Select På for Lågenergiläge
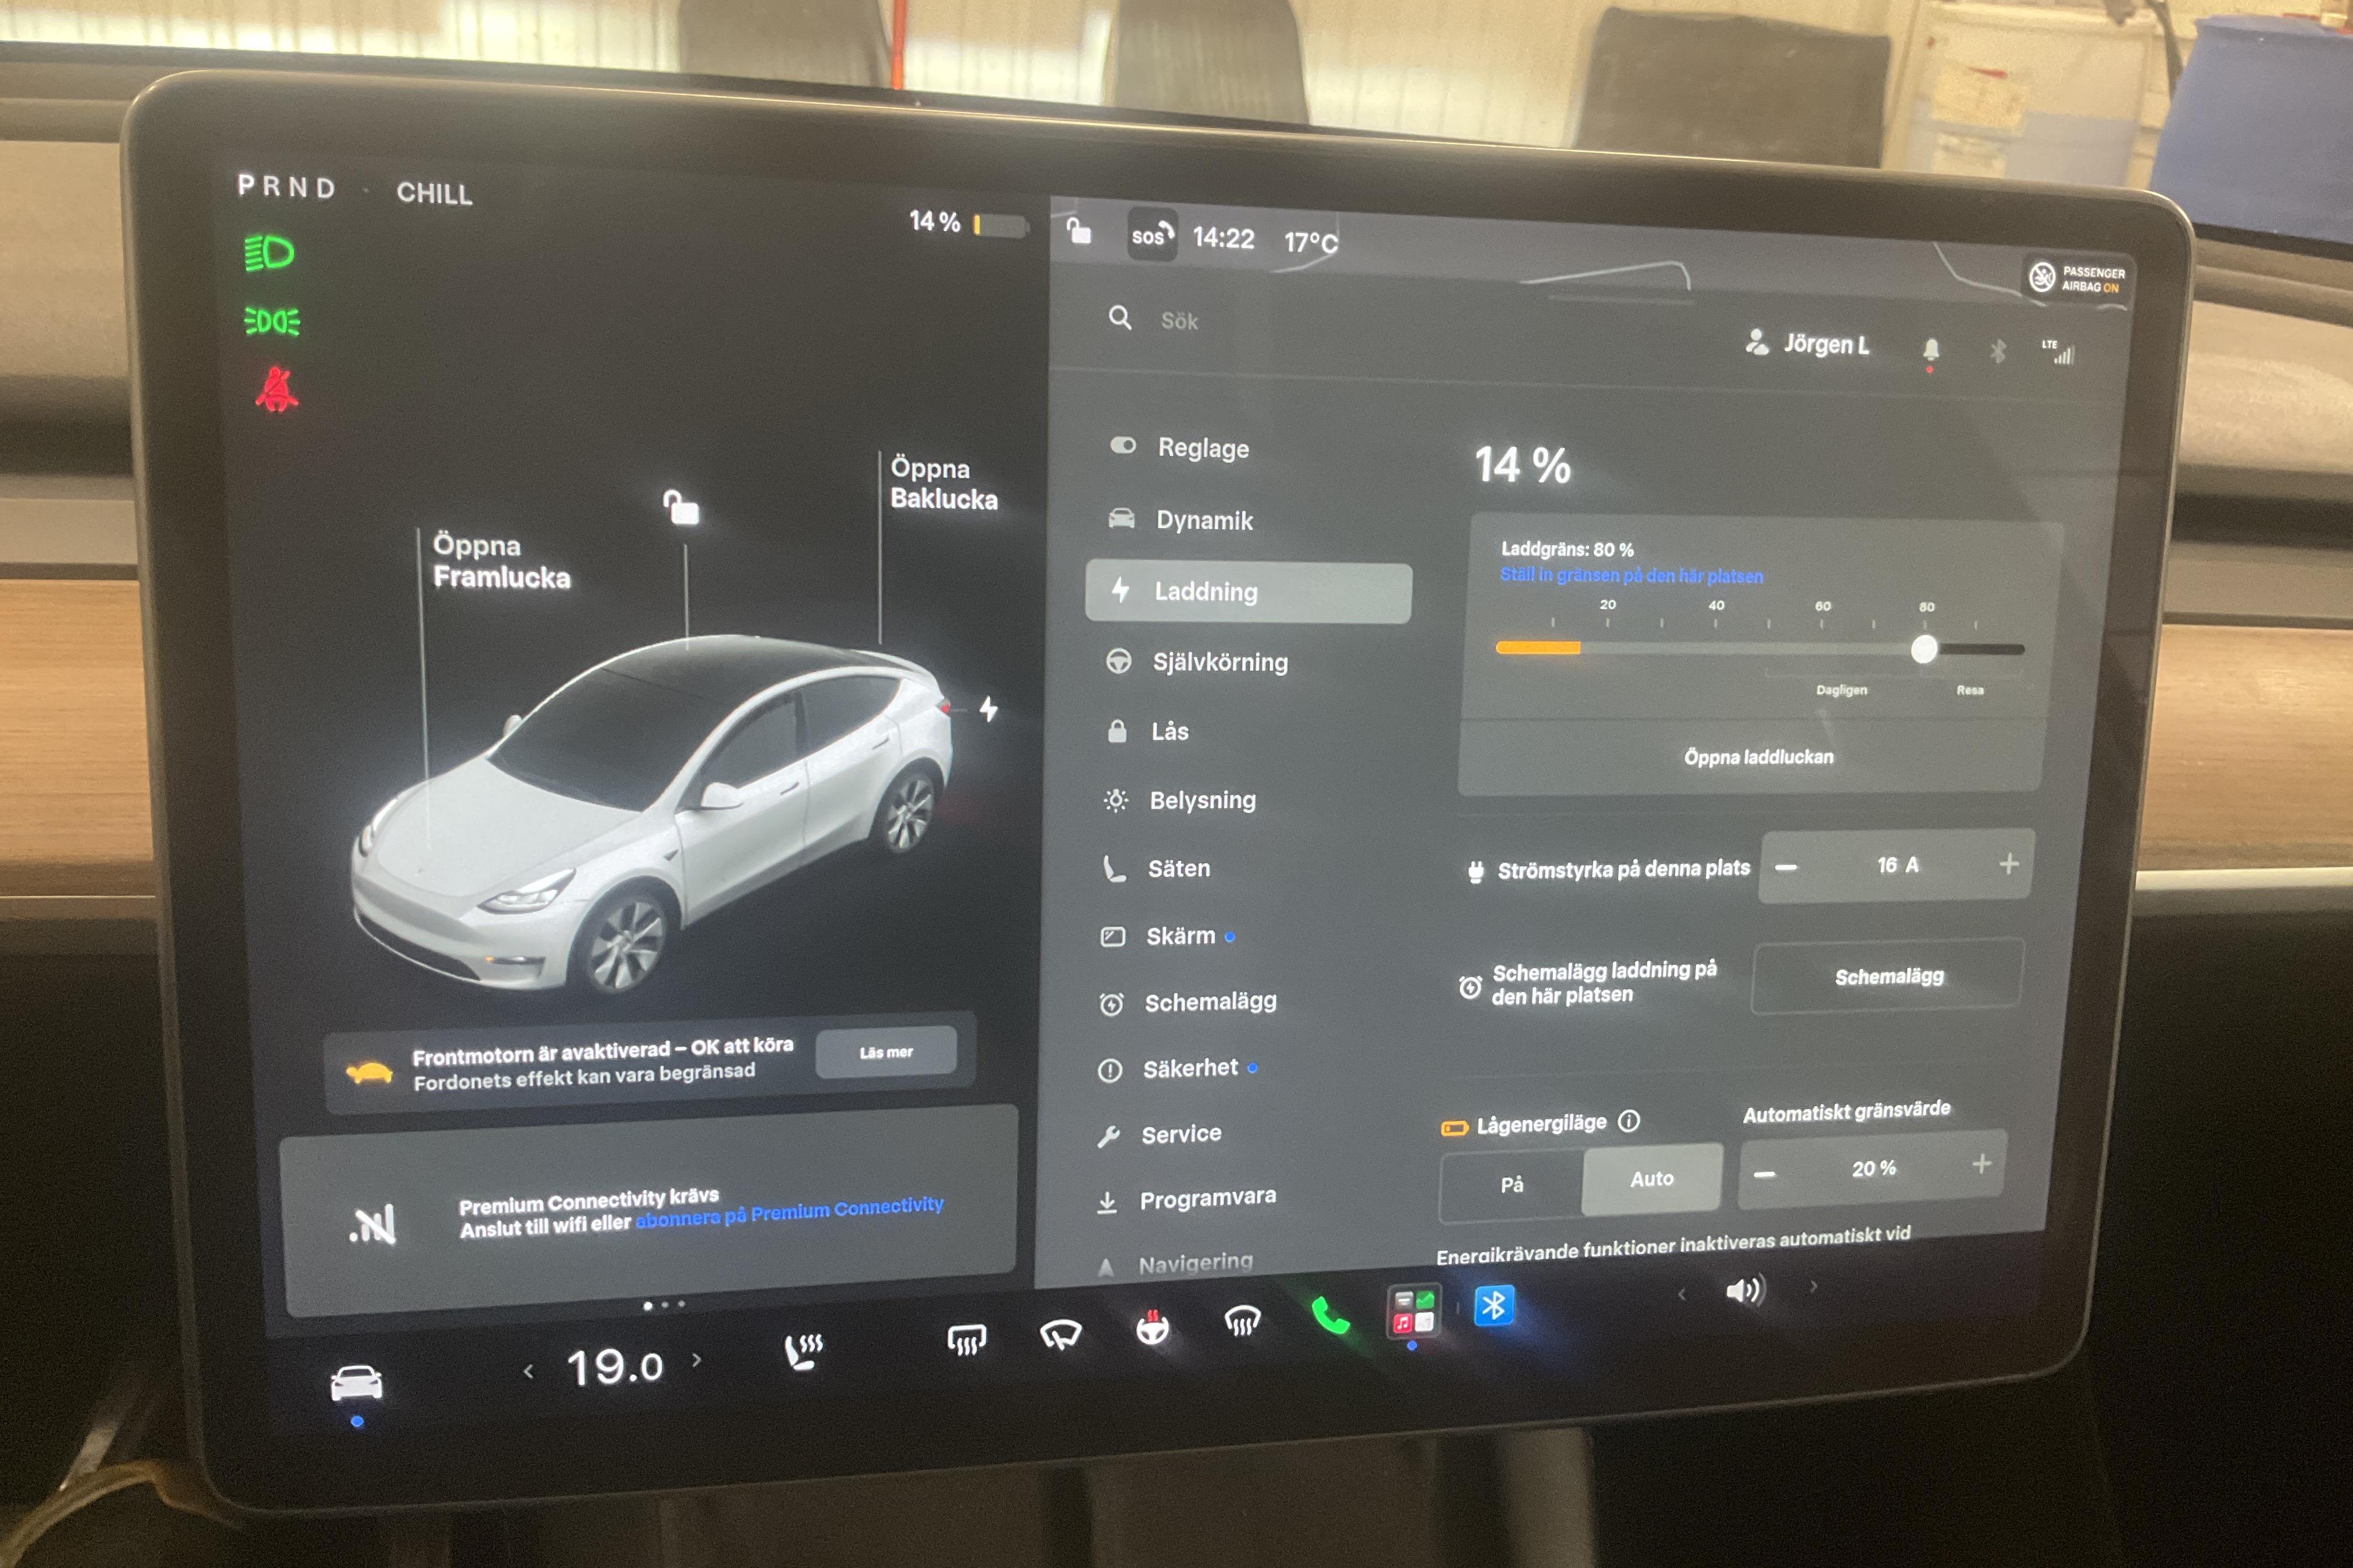This screenshot has height=1568, width=2353. 1511,1184
